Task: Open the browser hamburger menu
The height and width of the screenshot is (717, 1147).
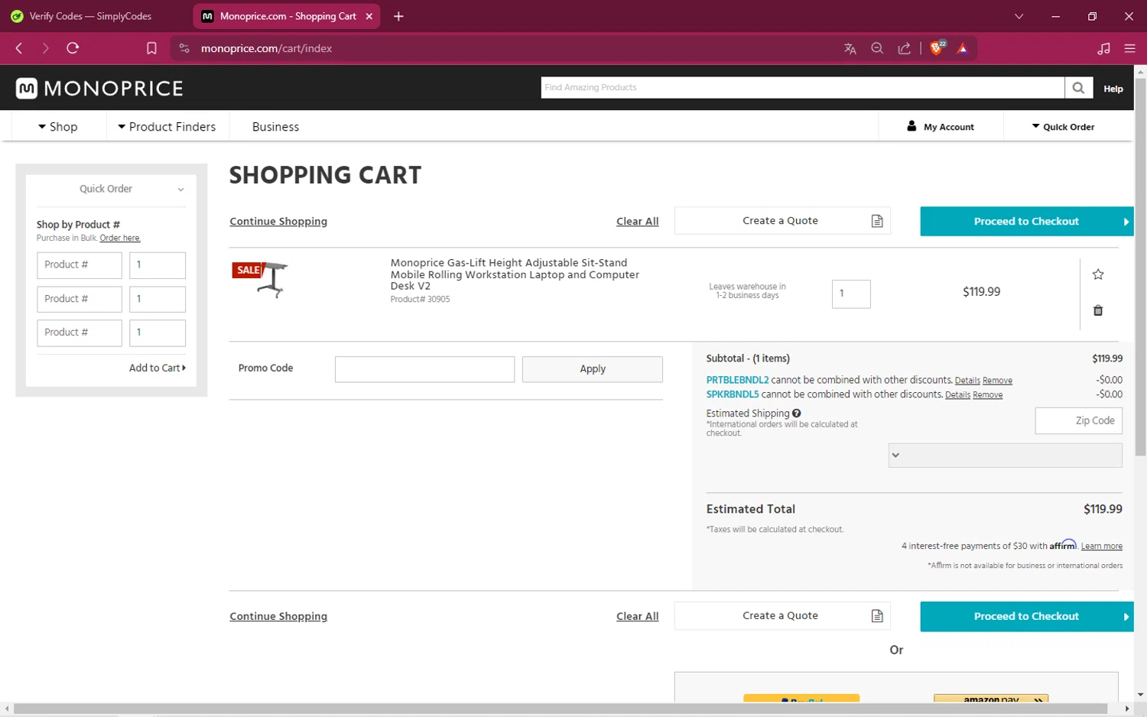Action: [1129, 48]
